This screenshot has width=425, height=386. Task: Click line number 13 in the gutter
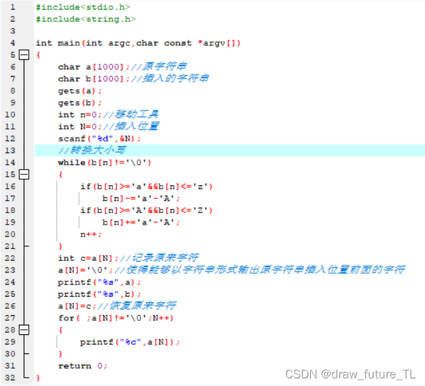point(10,151)
